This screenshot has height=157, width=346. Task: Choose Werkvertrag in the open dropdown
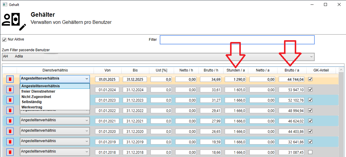click(x=32, y=107)
